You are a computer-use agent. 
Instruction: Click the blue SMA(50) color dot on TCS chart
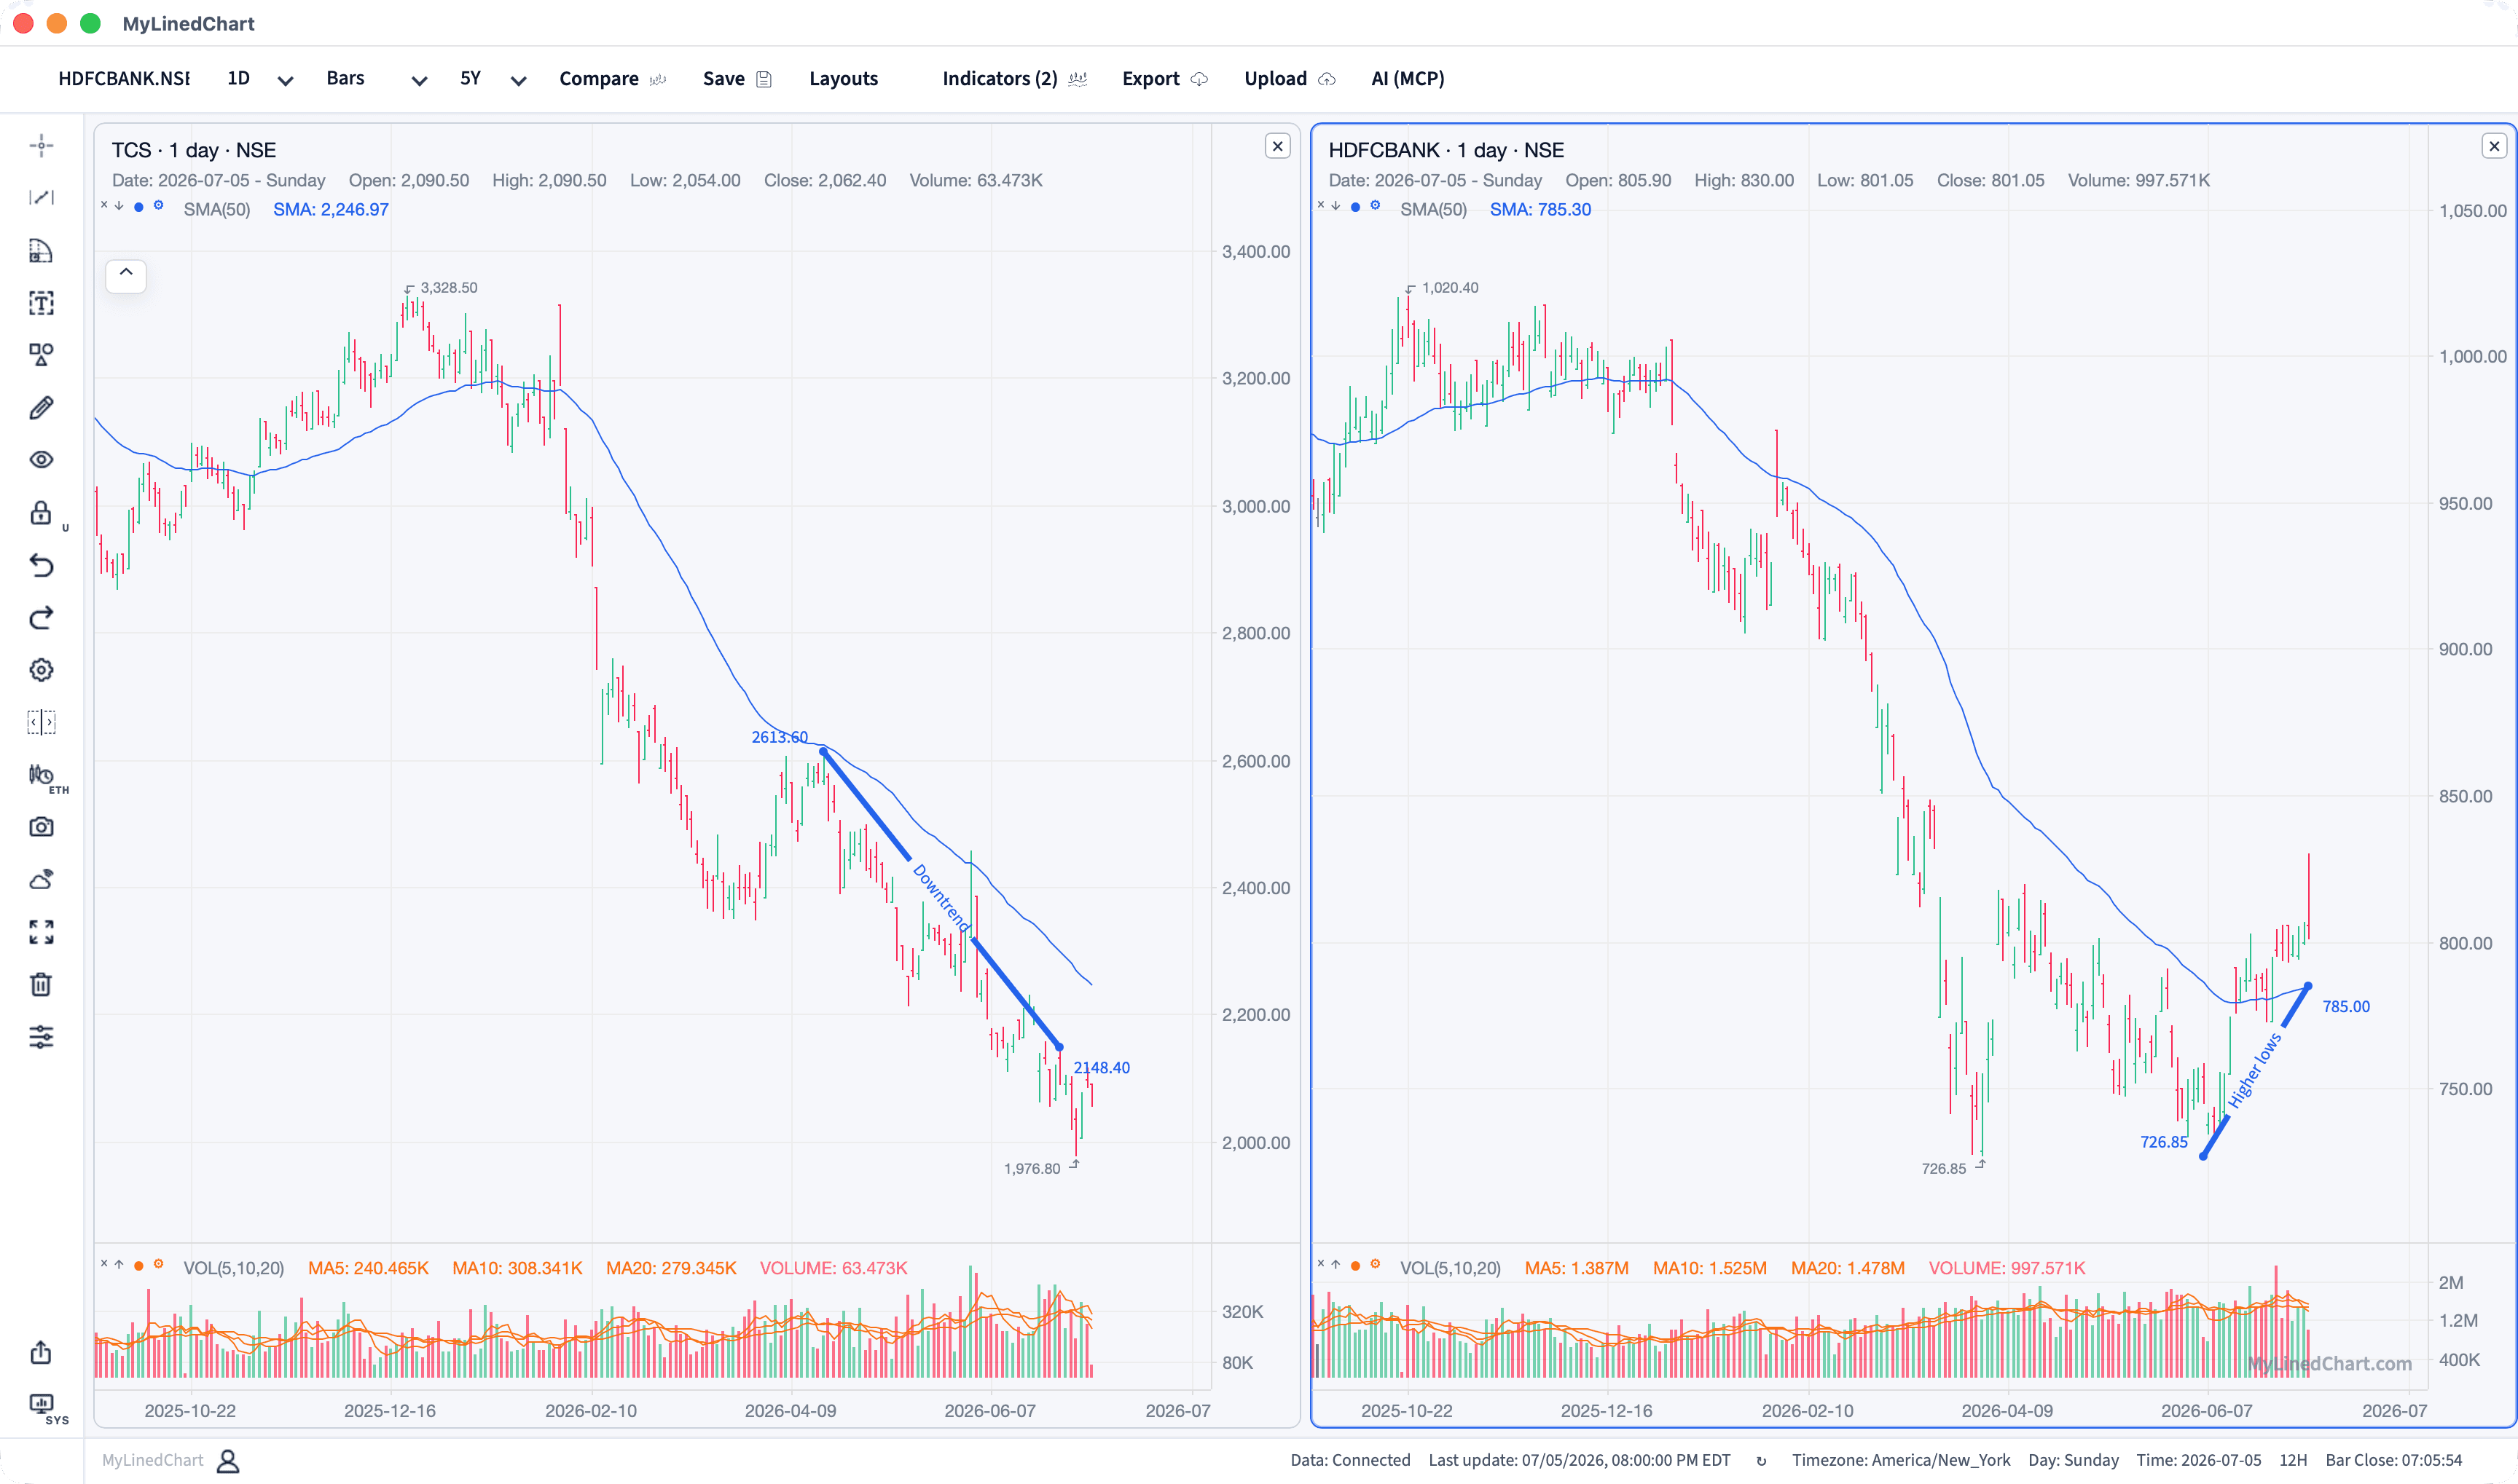138,207
